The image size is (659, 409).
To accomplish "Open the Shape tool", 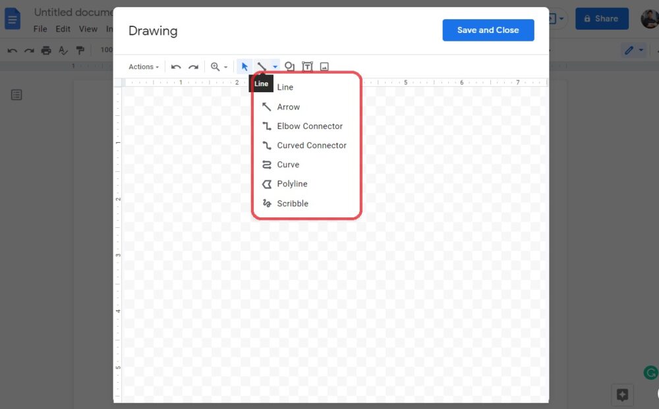I will click(290, 66).
